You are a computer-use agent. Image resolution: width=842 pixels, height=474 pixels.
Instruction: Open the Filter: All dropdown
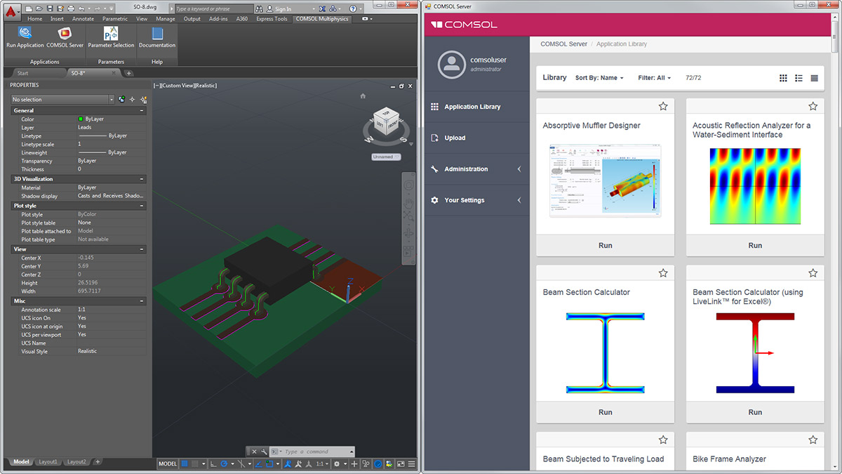click(654, 78)
